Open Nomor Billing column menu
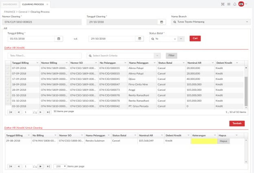Screen dimensions: 254x173 point(66,63)
